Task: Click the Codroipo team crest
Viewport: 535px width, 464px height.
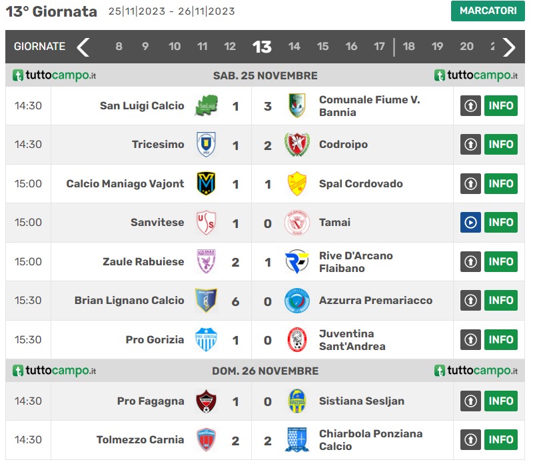Action: [x=296, y=145]
